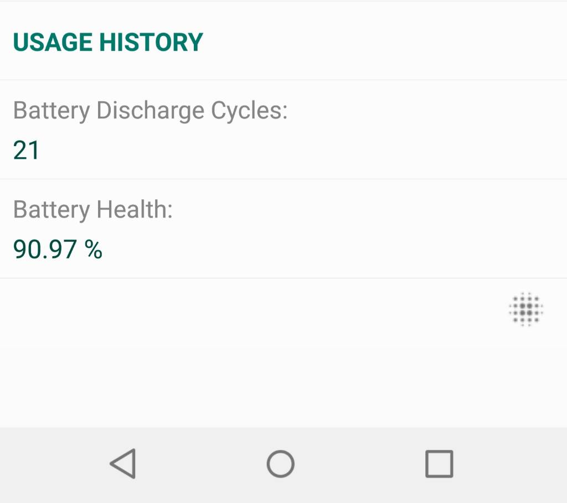Click the word Battery above 90.97 %
567x503 pixels.
pos(51,210)
